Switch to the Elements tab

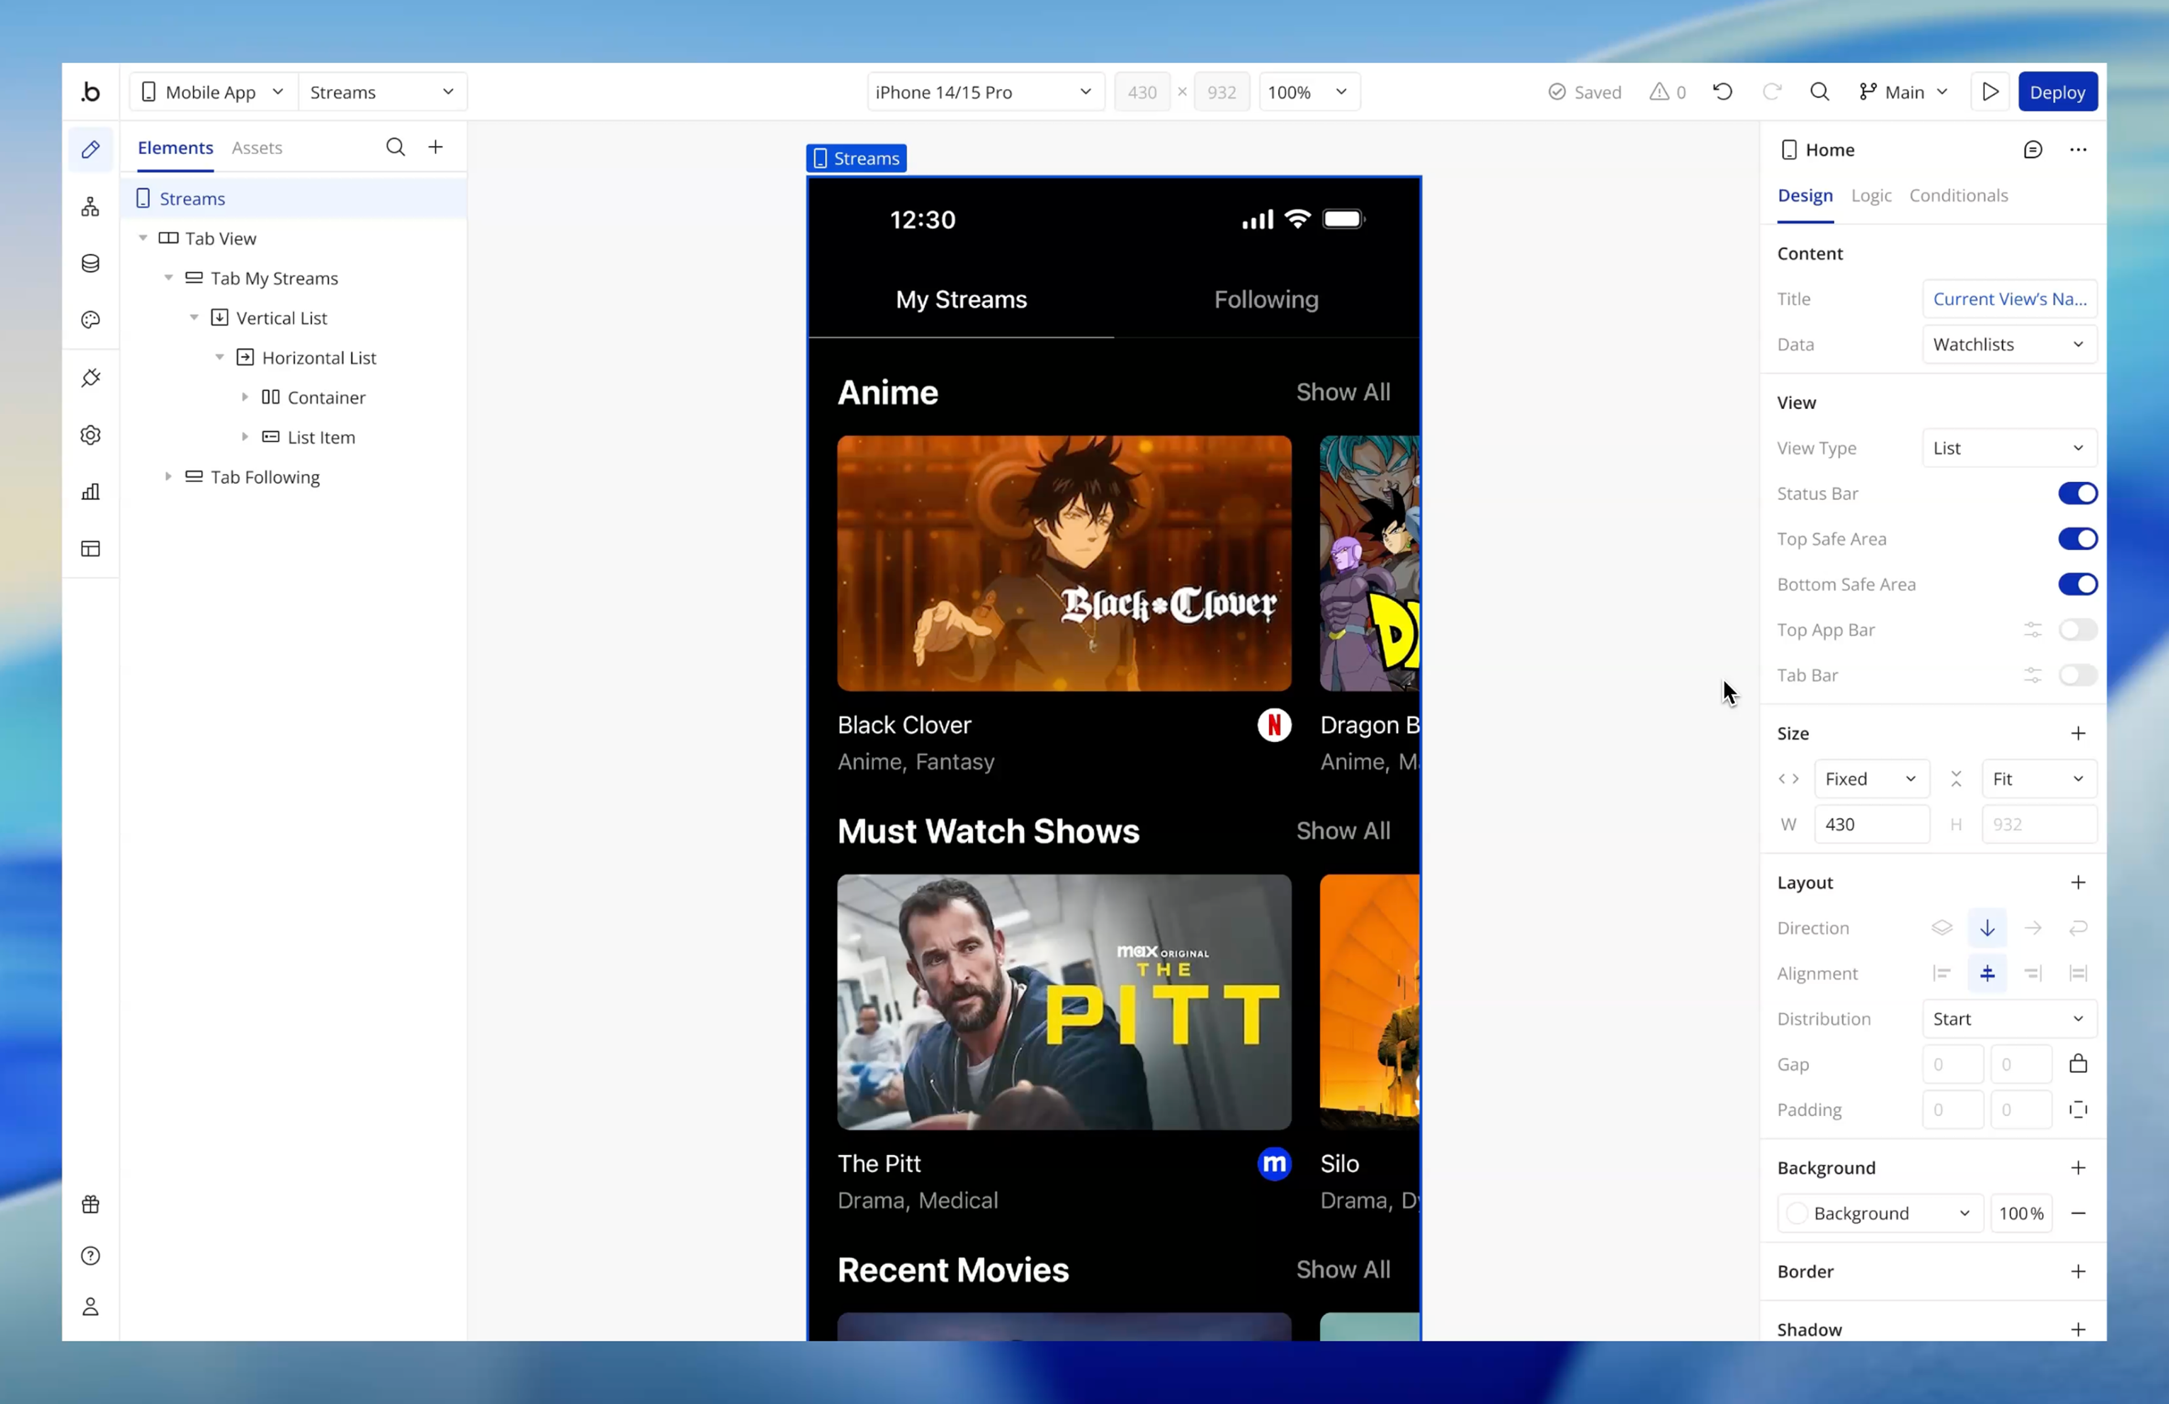pyautogui.click(x=175, y=148)
